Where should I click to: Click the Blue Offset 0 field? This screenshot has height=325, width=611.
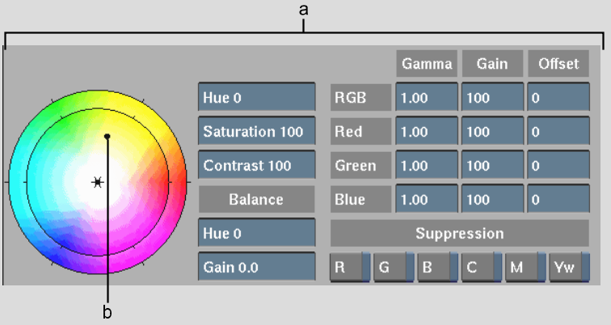558,199
